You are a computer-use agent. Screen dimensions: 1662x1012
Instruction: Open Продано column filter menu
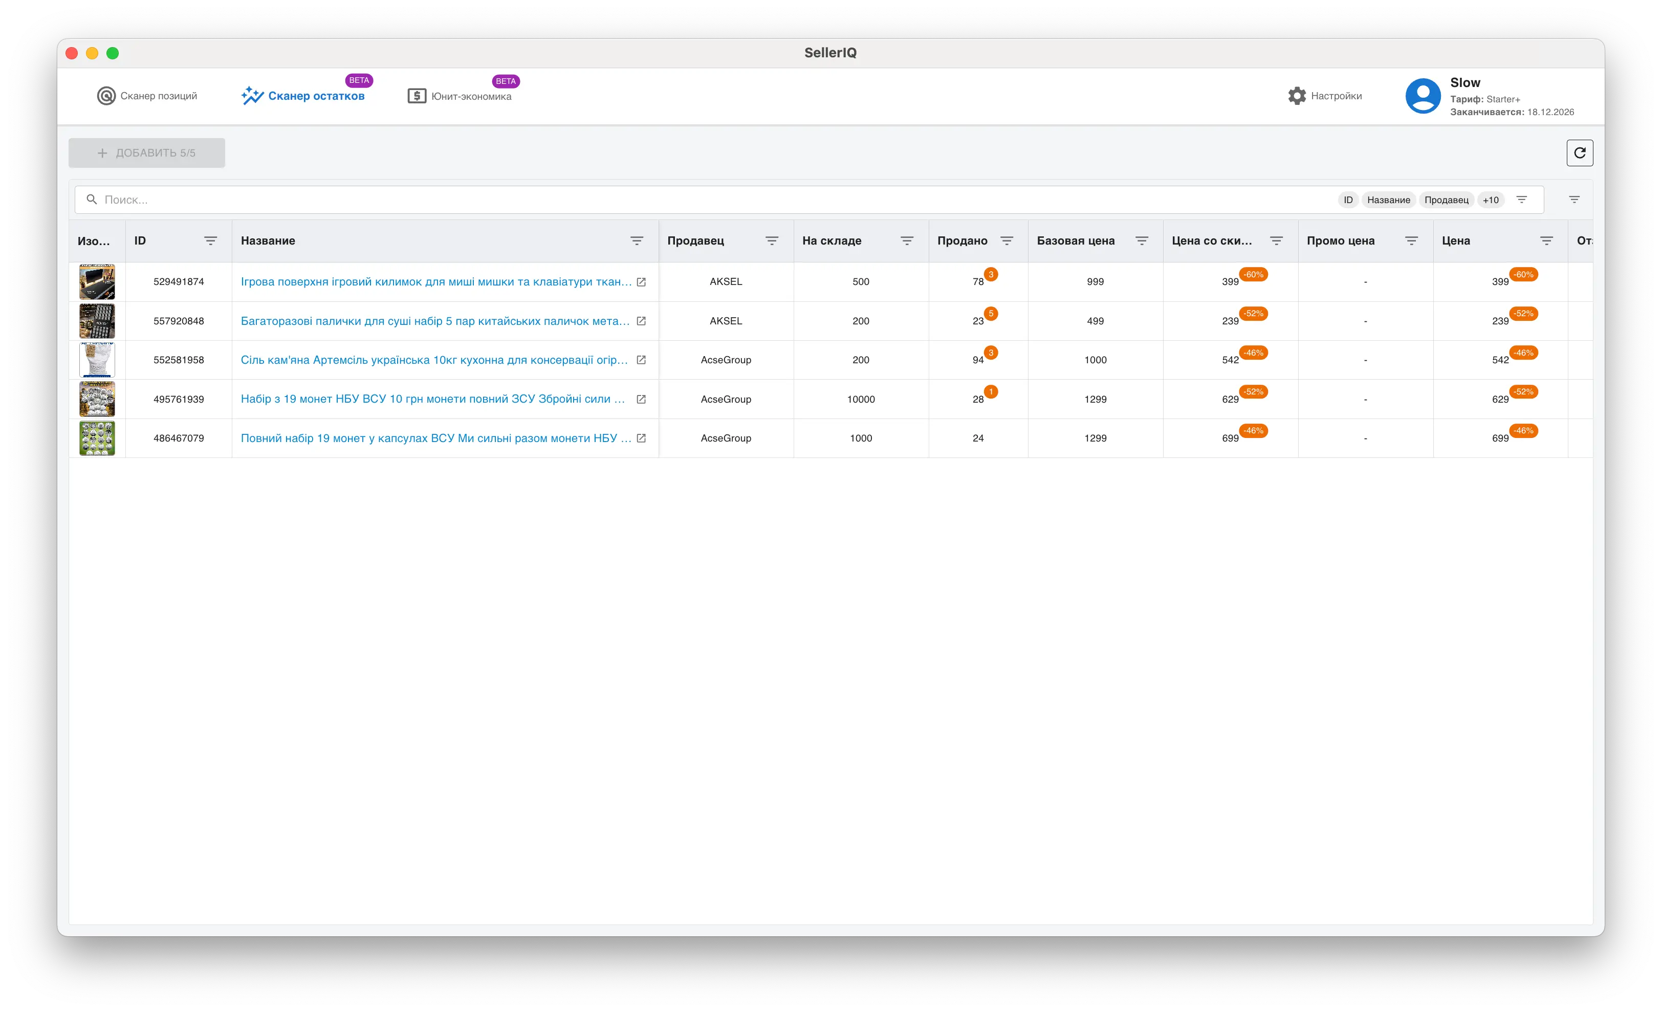click(1007, 240)
